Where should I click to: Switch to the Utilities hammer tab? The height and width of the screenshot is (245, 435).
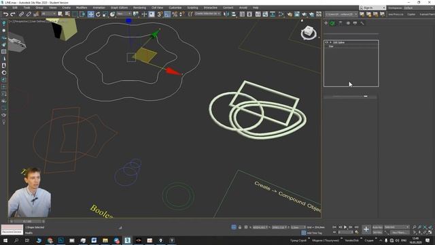coord(362,23)
